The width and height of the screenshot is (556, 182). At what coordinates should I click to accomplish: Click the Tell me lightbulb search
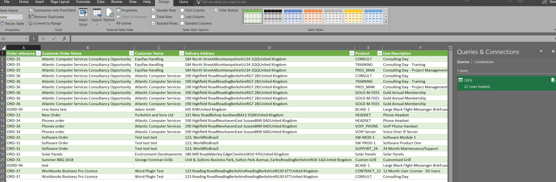pyautogui.click(x=199, y=2)
